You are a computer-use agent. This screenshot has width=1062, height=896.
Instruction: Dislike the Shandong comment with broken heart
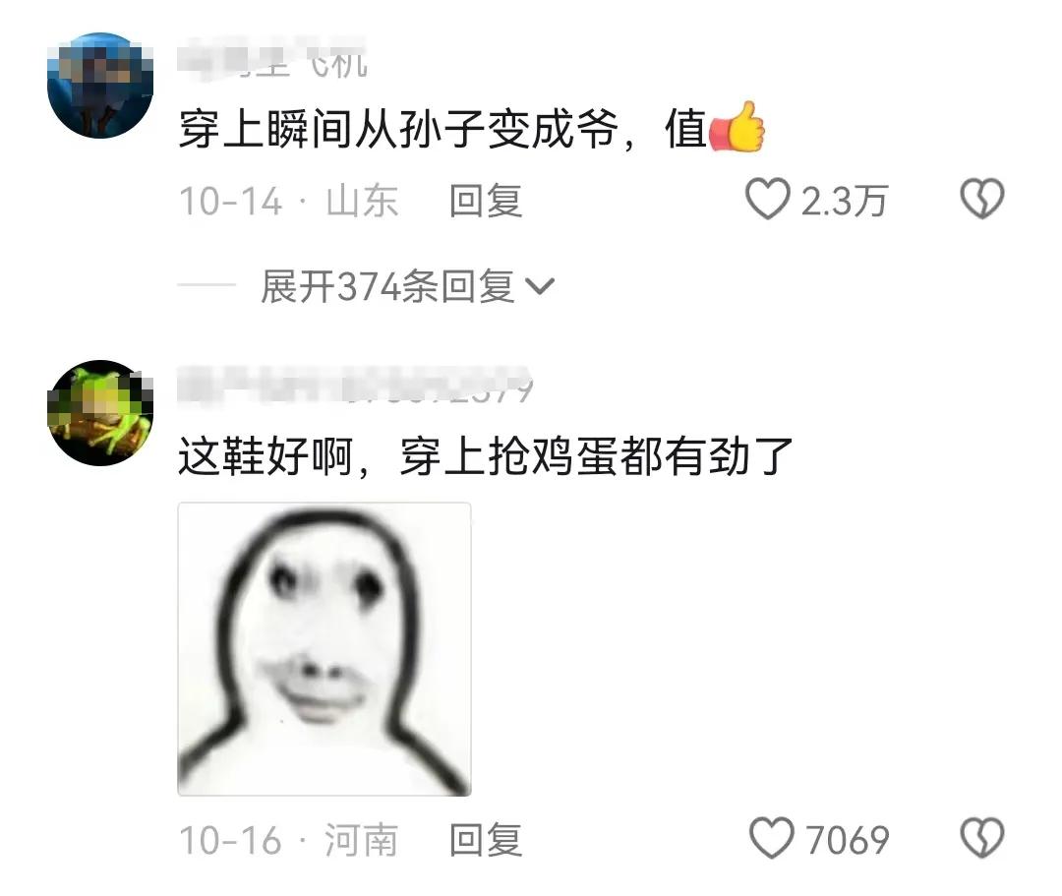pos(982,199)
